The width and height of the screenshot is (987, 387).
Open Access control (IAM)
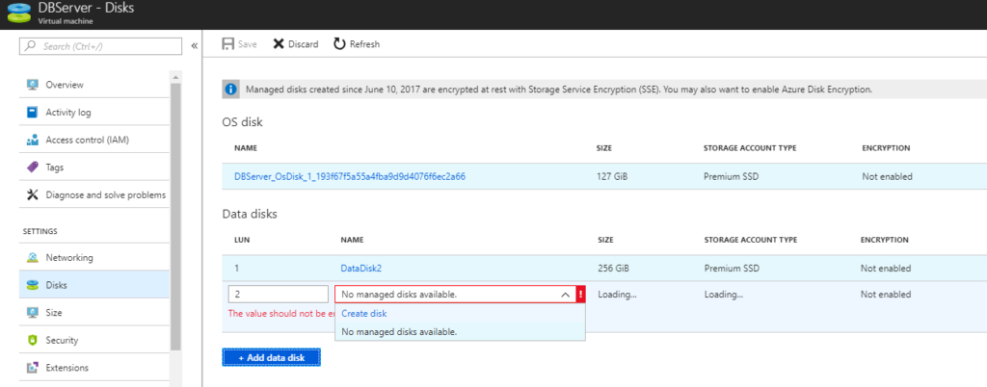coord(95,141)
